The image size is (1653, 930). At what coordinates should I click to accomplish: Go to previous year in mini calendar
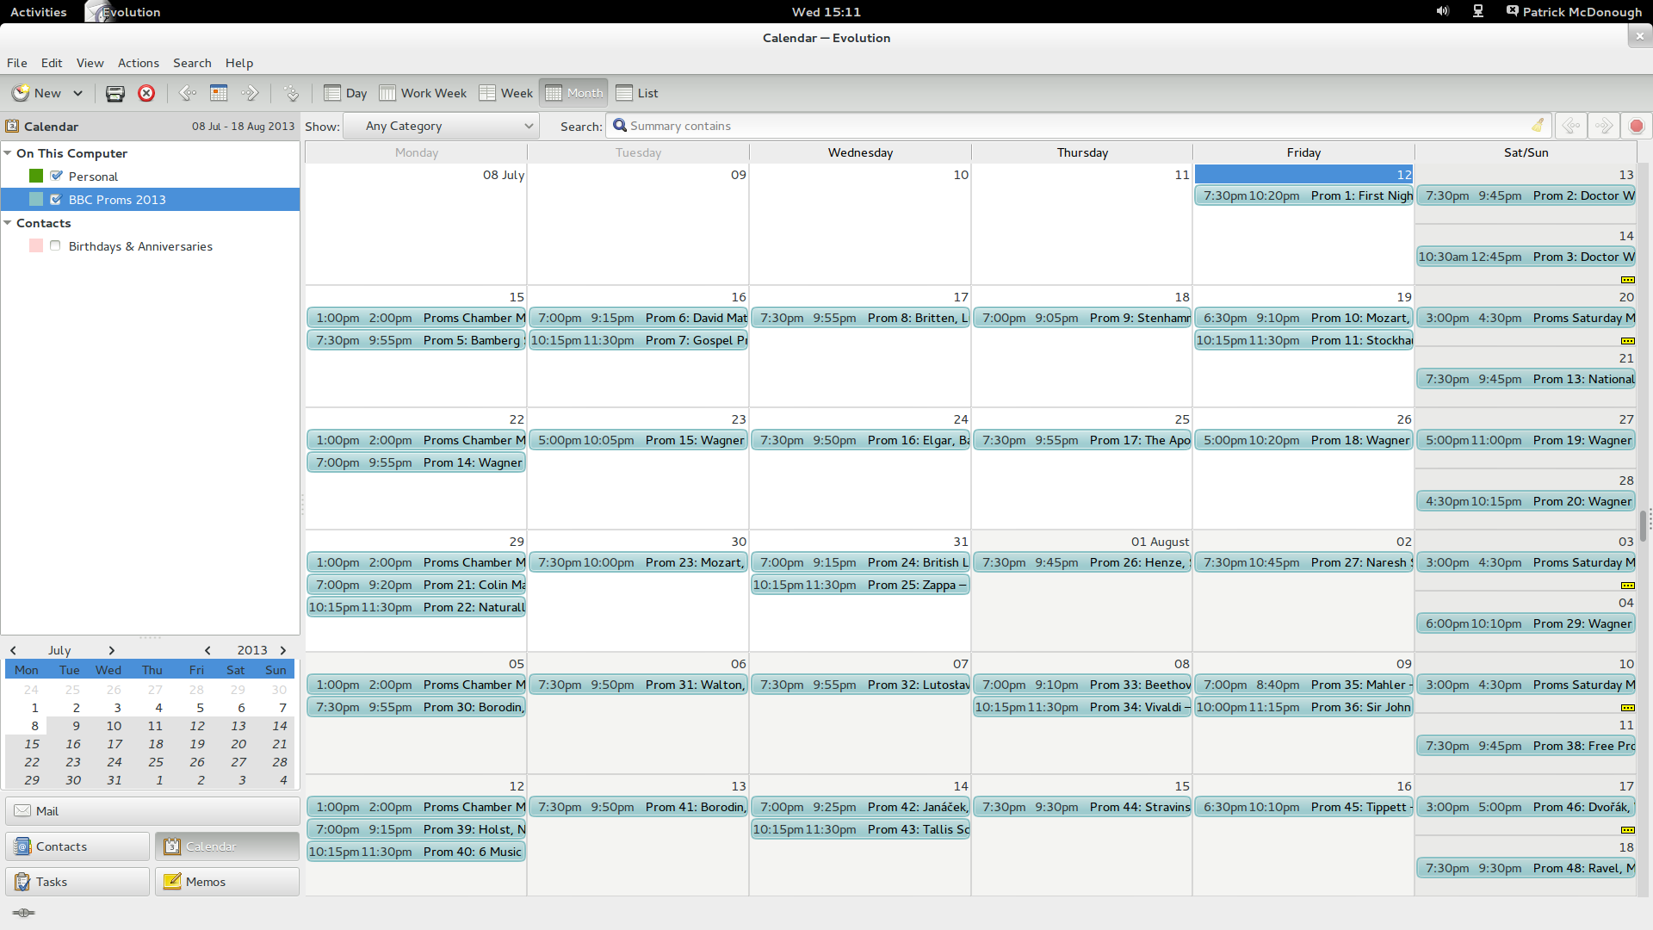pyautogui.click(x=207, y=650)
